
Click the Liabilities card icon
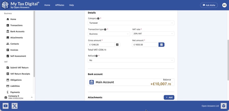click(8, 86)
